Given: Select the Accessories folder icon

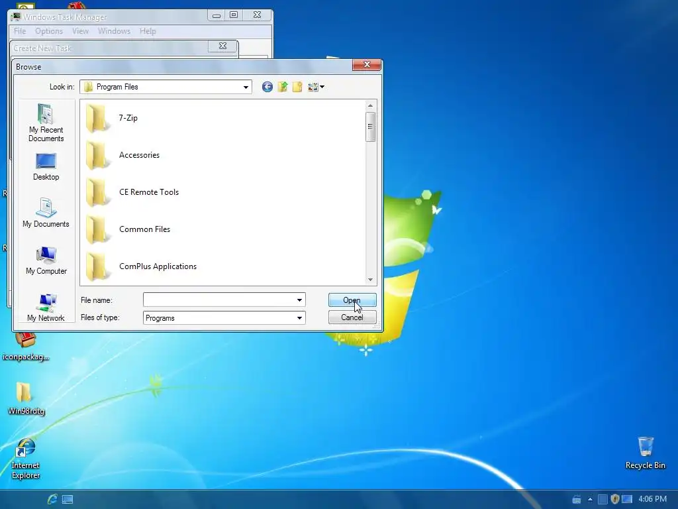Looking at the screenshot, I should point(97,155).
